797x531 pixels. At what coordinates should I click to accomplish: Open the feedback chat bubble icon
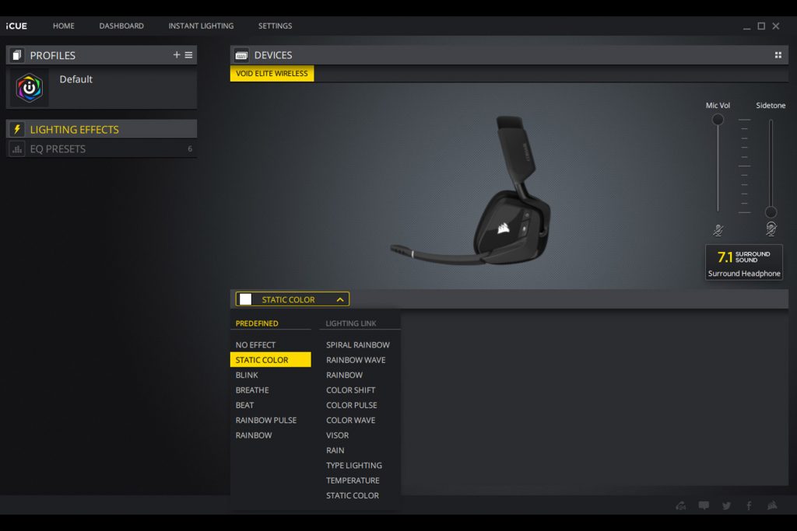pyautogui.click(x=704, y=505)
